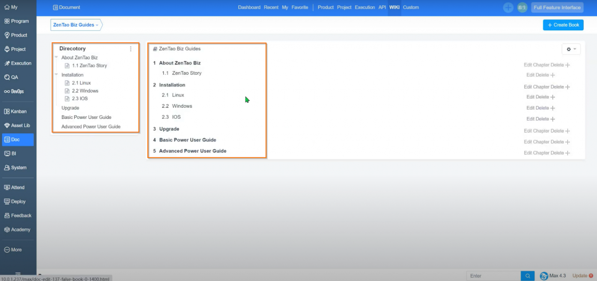Open Directory kebab options menu
Viewport: 597px width, 281px height.
(130, 49)
